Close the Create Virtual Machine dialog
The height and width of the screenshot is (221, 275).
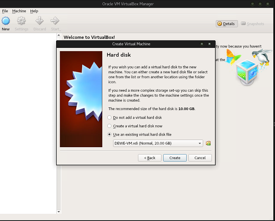coord(210,44)
